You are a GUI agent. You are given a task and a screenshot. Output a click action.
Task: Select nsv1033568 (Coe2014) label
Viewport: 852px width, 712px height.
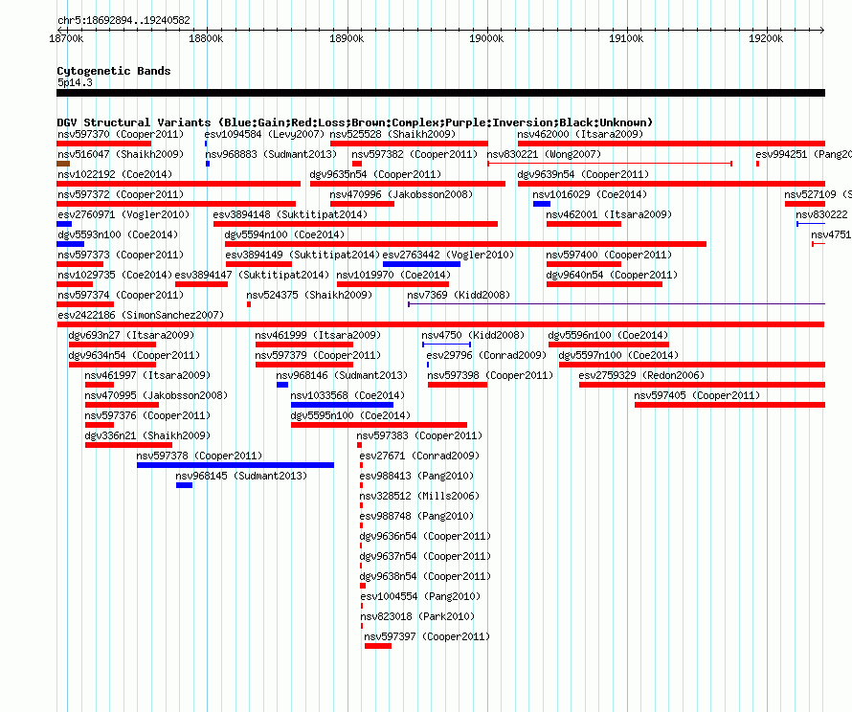(348, 395)
